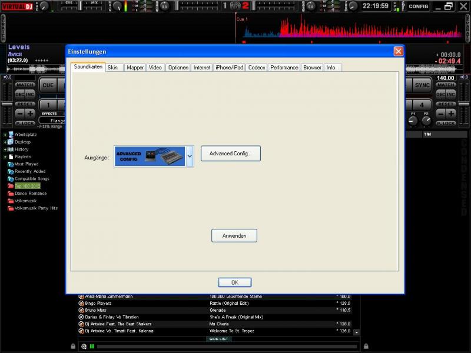Click the left deck MATCH button
The image size is (471, 353).
tap(25, 85)
